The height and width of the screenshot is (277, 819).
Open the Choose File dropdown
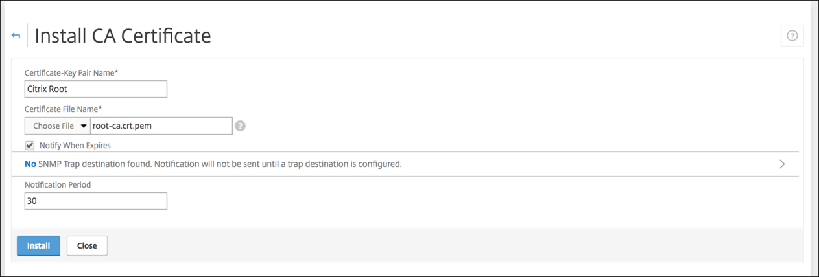pyautogui.click(x=57, y=126)
